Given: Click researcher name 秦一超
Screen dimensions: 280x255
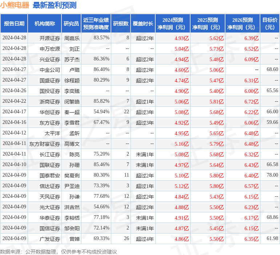Looking at the screenshot, I should pos(72,112).
